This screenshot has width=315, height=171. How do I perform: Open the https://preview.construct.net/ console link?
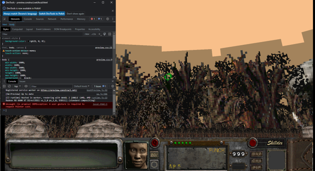pos(59,90)
